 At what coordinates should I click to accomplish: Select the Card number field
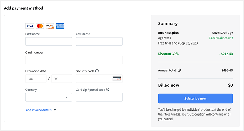pos(74,60)
